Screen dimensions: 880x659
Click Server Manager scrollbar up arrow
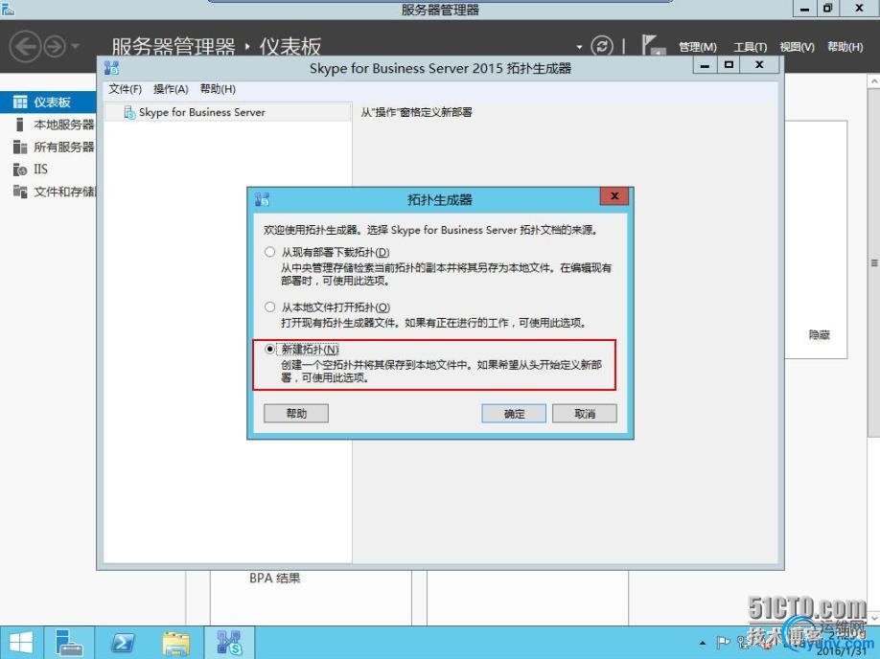pyautogui.click(x=874, y=81)
